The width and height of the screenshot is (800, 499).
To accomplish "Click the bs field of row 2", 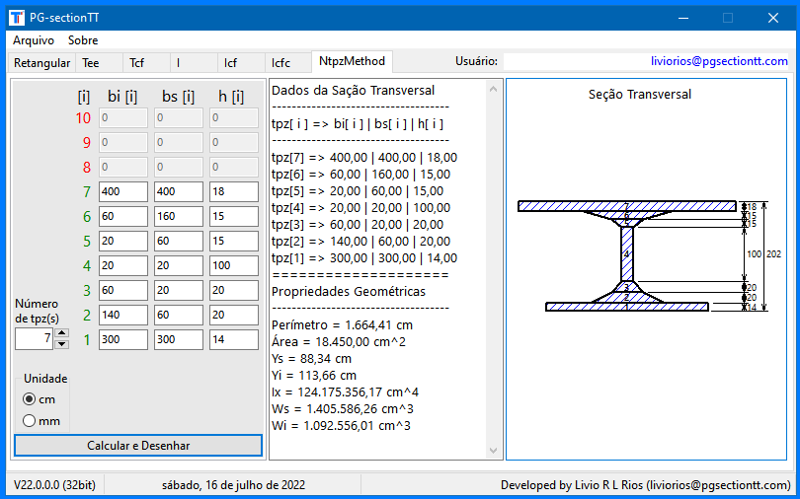I will tap(179, 316).
